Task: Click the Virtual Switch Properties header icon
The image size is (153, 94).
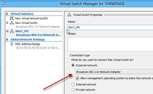Action: 69,15
